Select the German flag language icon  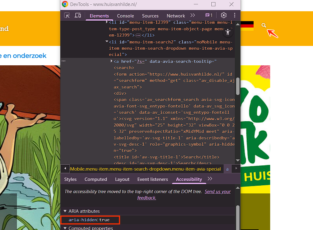(x=247, y=26)
